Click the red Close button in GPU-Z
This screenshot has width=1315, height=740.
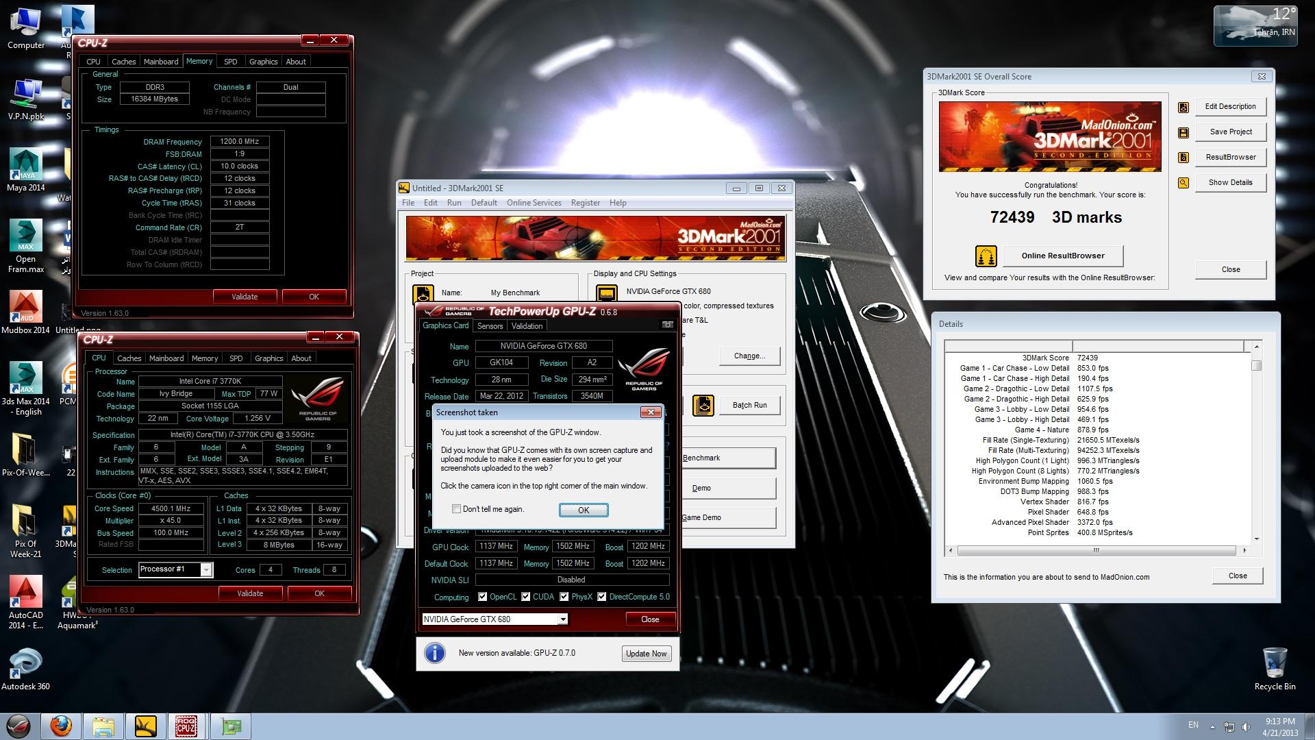click(x=650, y=619)
